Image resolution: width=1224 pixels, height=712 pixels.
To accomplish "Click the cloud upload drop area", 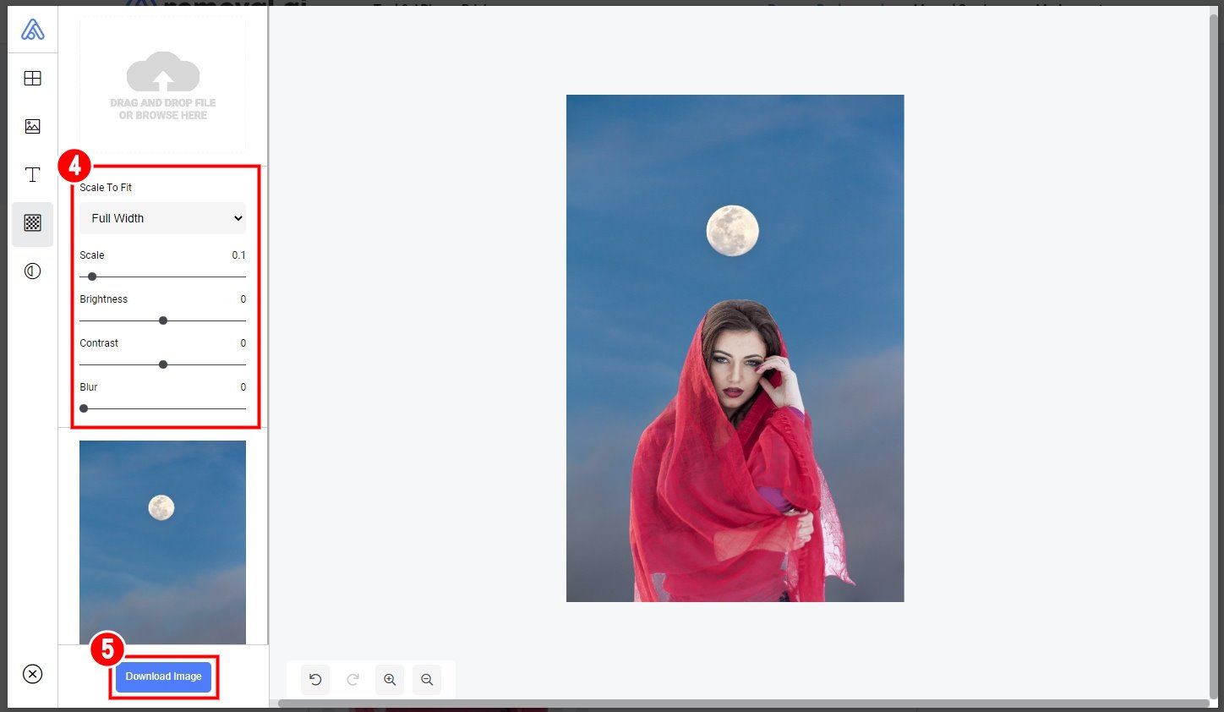I will [163, 85].
